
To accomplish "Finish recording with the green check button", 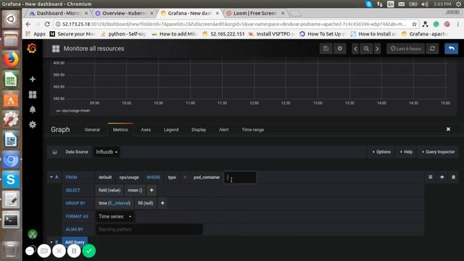I will (88, 251).
